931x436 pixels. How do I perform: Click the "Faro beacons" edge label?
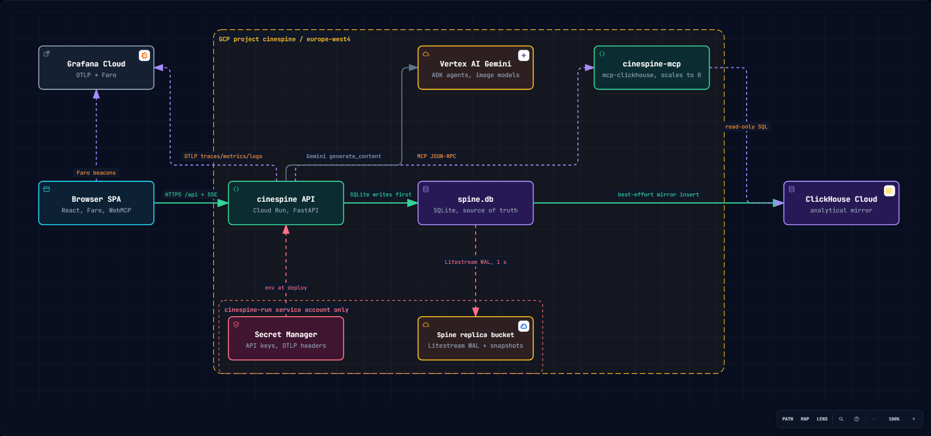click(x=96, y=173)
